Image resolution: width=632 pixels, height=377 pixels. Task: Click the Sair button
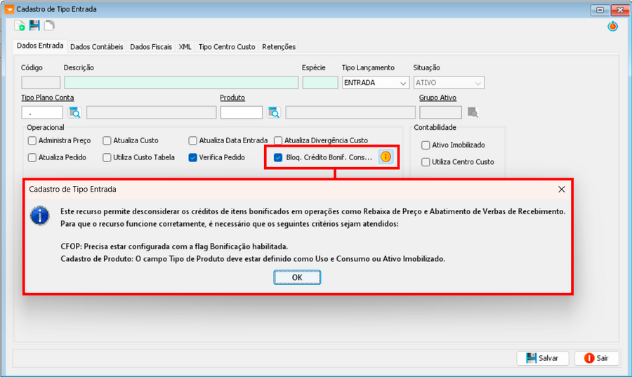point(596,358)
